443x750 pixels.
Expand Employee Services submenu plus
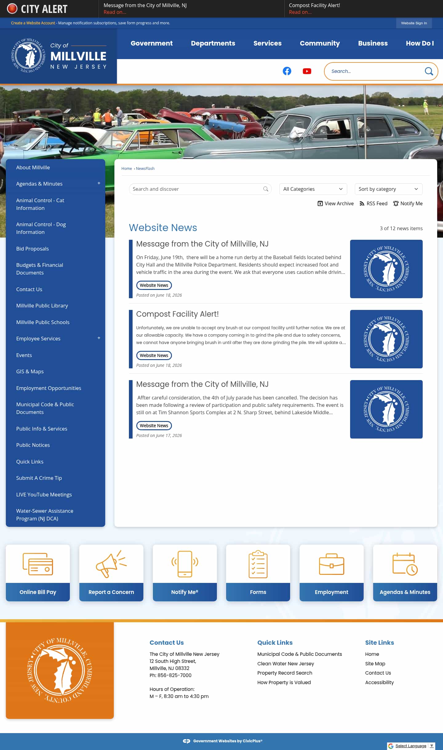point(99,338)
